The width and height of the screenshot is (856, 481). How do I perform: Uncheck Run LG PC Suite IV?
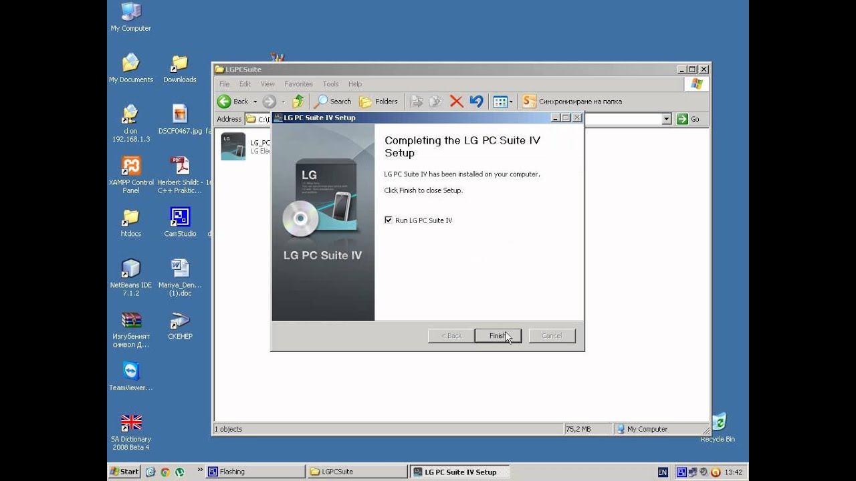pyautogui.click(x=389, y=220)
